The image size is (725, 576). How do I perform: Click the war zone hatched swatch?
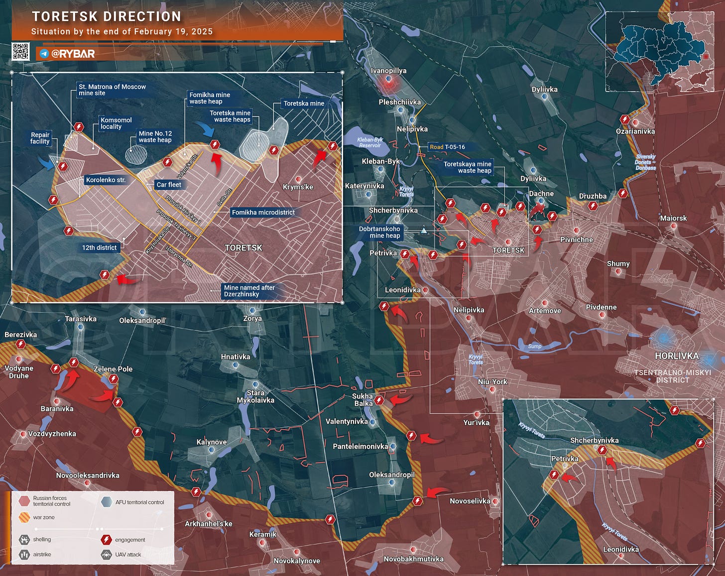click(24, 517)
